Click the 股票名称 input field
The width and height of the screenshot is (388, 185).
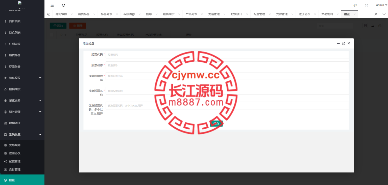coord(227,65)
